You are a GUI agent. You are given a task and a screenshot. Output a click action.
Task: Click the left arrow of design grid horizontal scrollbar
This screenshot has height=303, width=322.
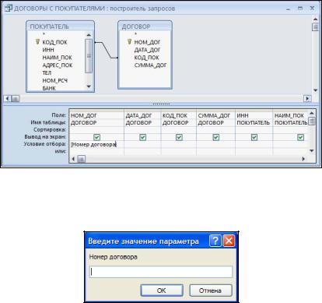73,159
